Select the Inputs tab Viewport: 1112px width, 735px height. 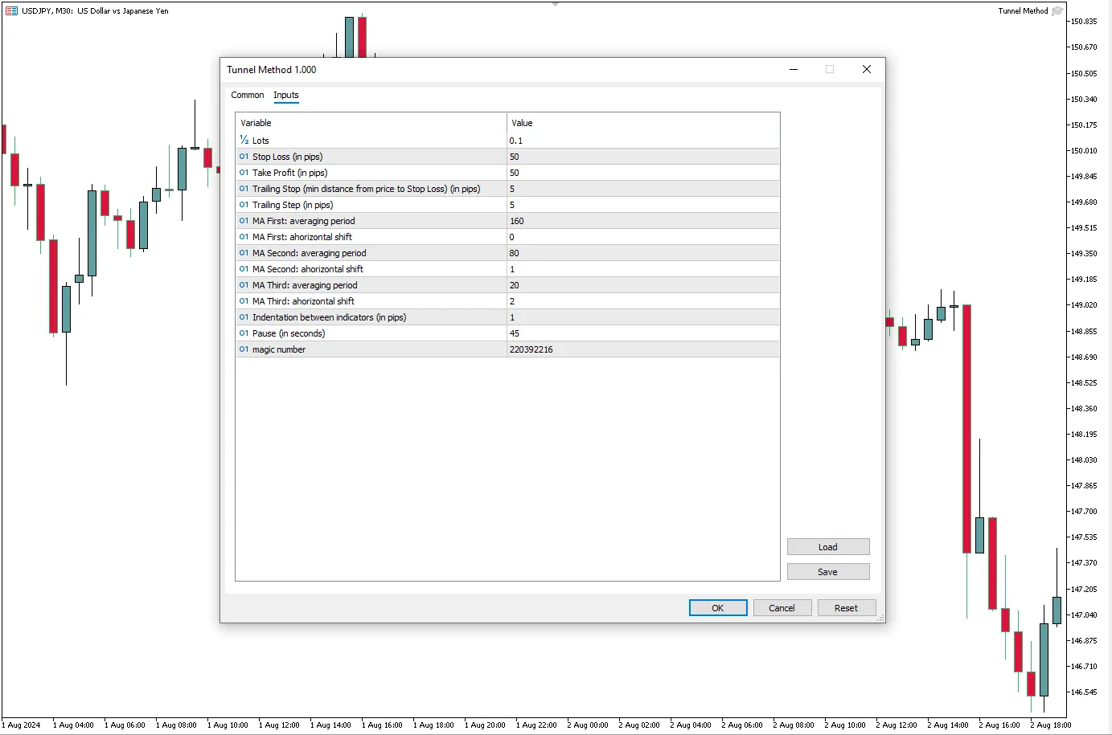click(x=286, y=95)
